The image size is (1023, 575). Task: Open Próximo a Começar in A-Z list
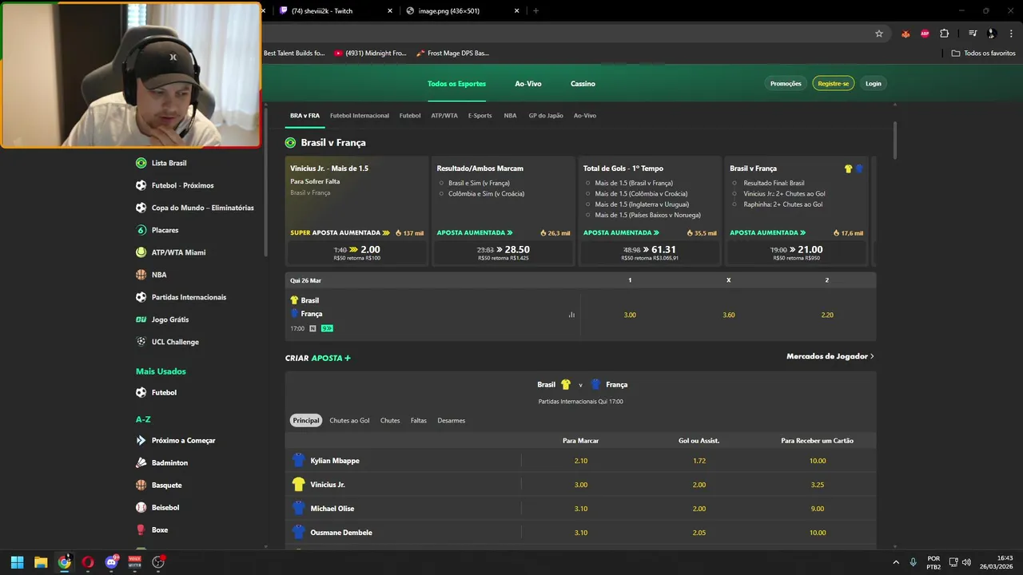[x=176, y=441]
